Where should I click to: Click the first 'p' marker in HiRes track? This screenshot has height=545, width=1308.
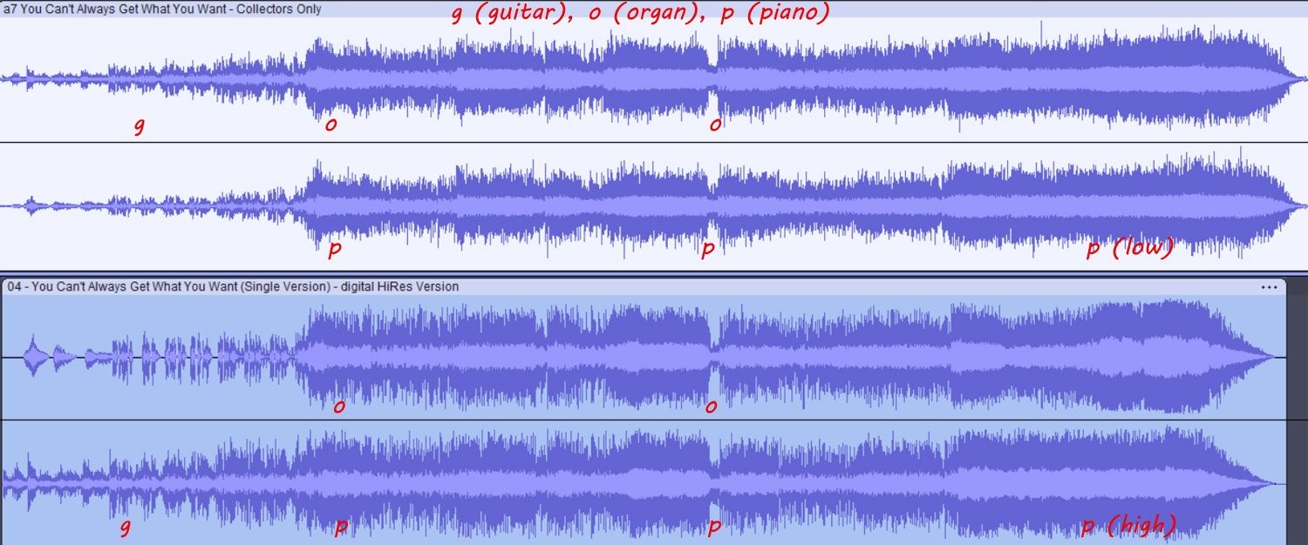[x=341, y=527]
